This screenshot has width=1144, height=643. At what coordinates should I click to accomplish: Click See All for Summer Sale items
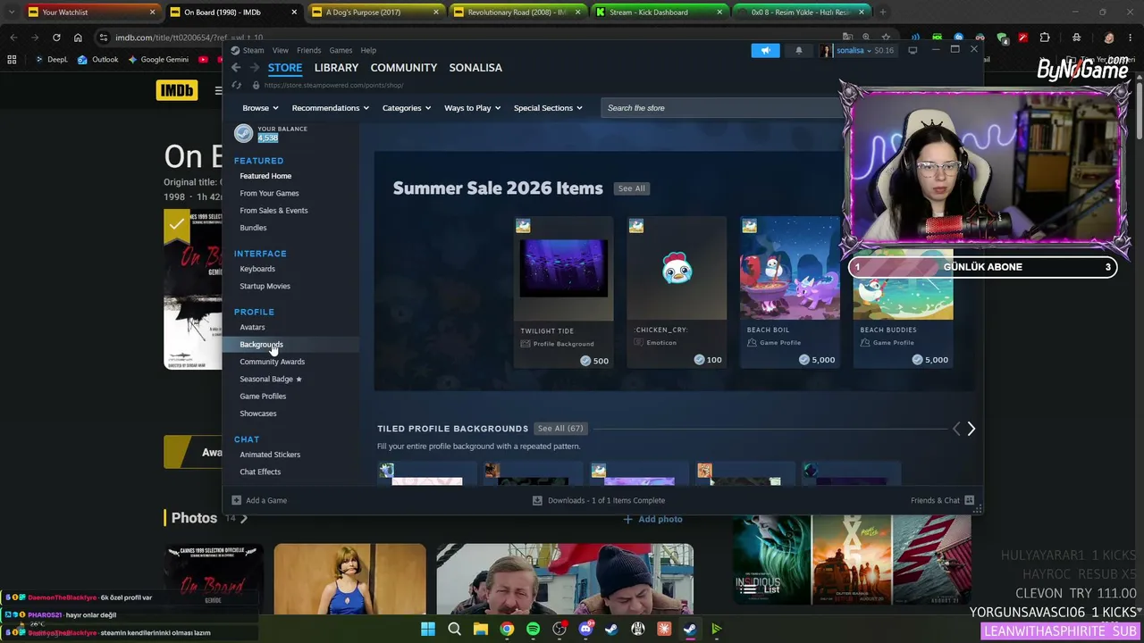click(x=631, y=188)
